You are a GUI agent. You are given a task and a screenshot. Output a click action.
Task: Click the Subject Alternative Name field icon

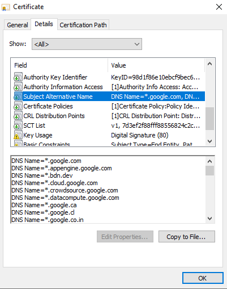(x=18, y=97)
